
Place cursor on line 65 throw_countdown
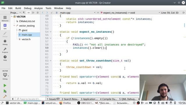(x=78, y=67)
